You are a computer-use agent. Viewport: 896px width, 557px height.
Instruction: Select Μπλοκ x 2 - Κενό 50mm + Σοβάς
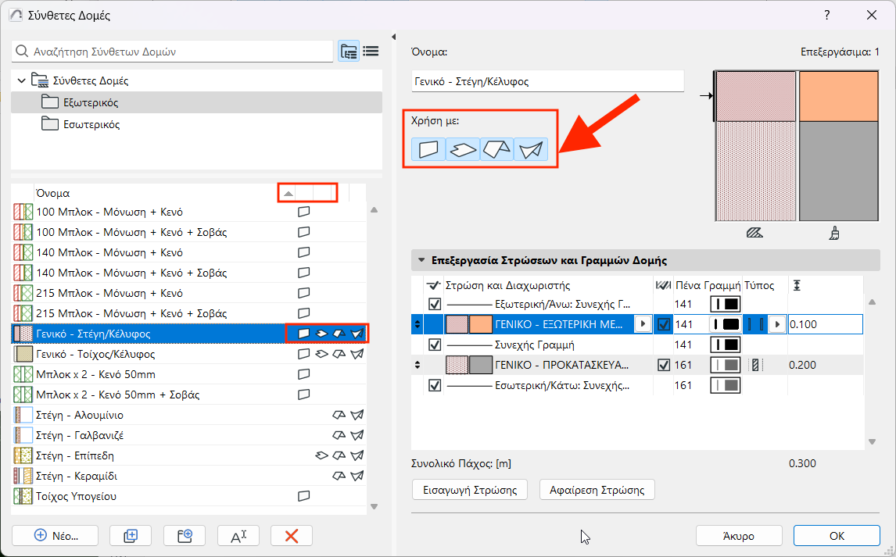click(x=188, y=395)
